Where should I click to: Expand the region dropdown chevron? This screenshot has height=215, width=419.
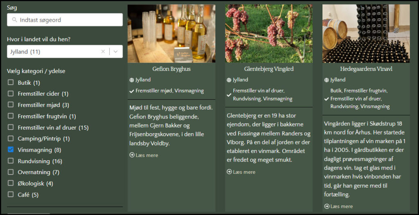pyautogui.click(x=116, y=52)
